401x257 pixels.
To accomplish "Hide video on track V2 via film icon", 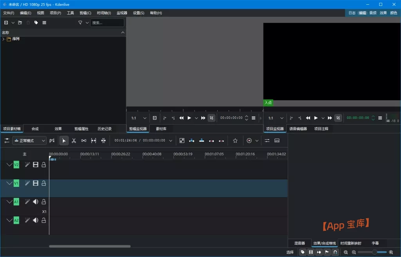I will pyautogui.click(x=36, y=165).
